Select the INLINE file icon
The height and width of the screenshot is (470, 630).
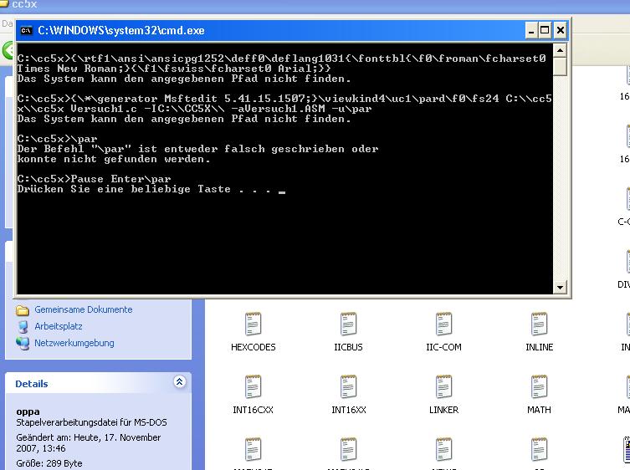539,324
